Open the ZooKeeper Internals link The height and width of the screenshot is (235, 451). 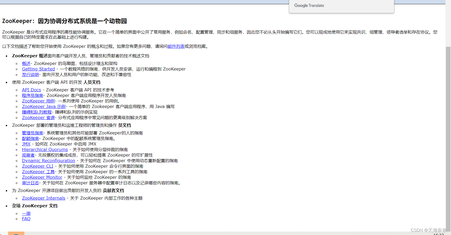pyautogui.click(x=44, y=198)
